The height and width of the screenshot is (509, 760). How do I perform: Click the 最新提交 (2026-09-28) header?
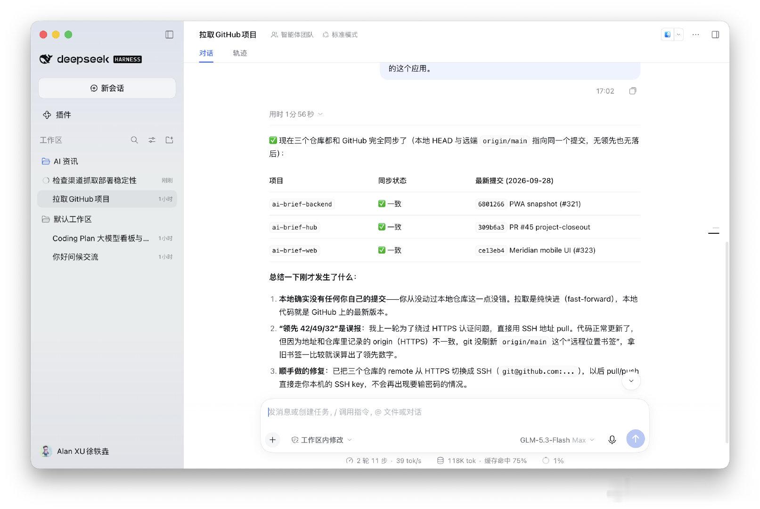click(x=514, y=181)
